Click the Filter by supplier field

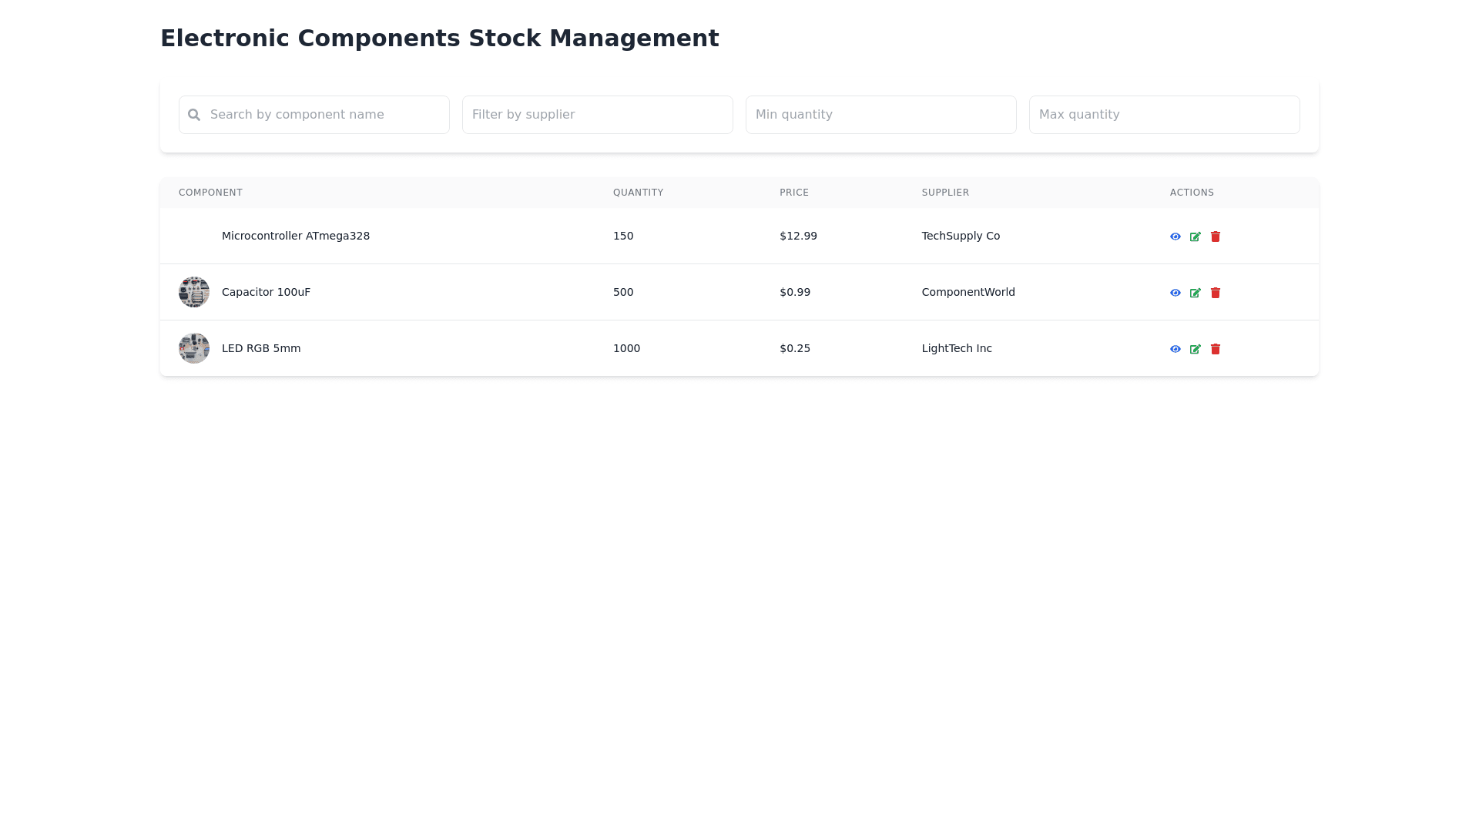point(597,115)
